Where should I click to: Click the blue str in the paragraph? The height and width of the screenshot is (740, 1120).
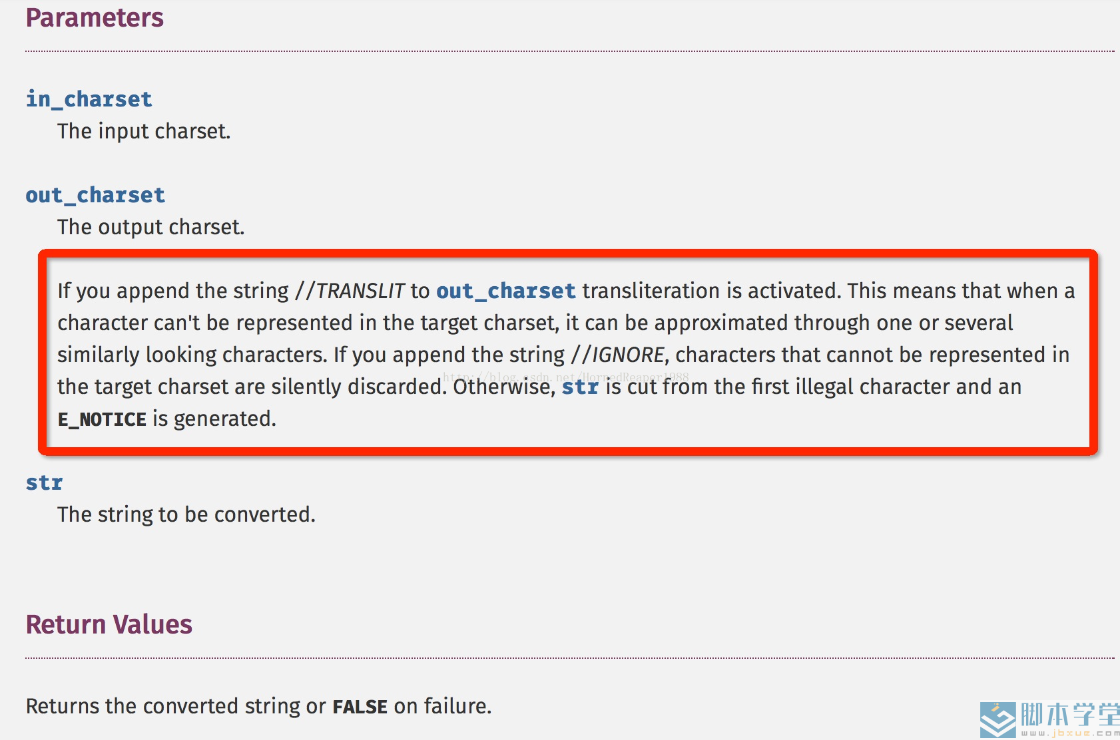pyautogui.click(x=581, y=387)
